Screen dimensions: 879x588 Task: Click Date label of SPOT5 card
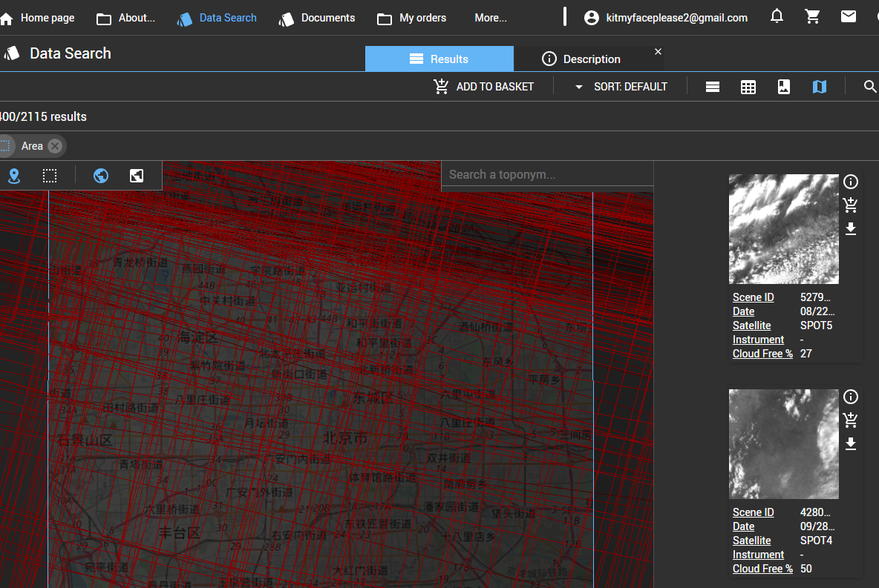[743, 311]
